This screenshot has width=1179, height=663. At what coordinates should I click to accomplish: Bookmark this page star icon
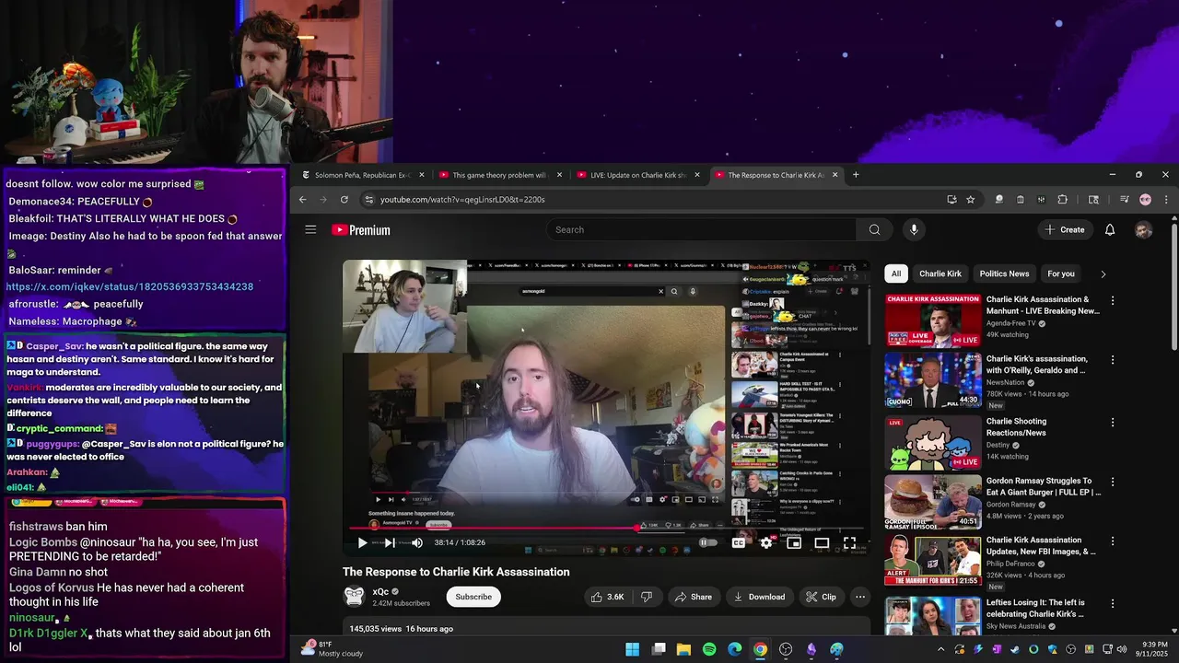970,199
